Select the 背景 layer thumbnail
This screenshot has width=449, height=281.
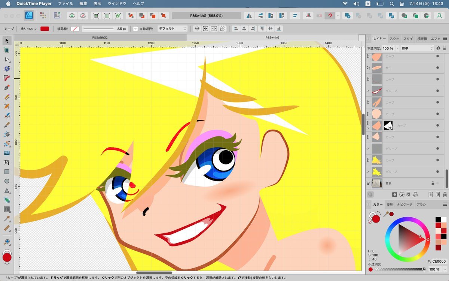point(376,183)
